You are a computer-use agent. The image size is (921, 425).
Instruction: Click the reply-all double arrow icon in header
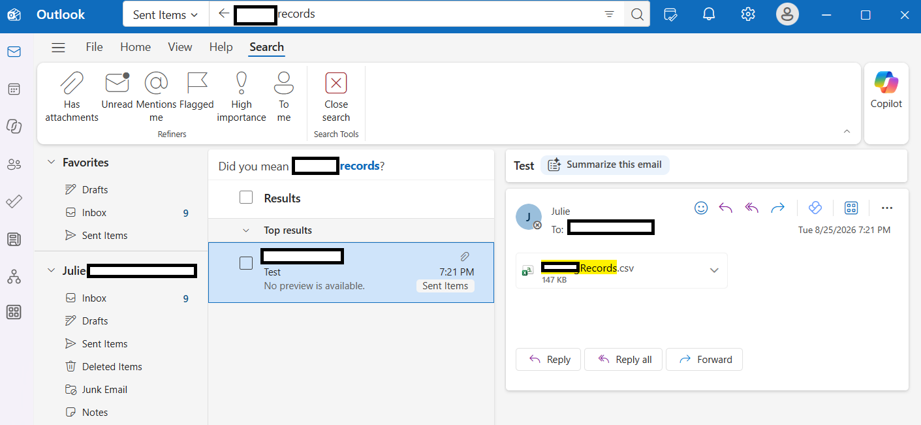click(752, 208)
